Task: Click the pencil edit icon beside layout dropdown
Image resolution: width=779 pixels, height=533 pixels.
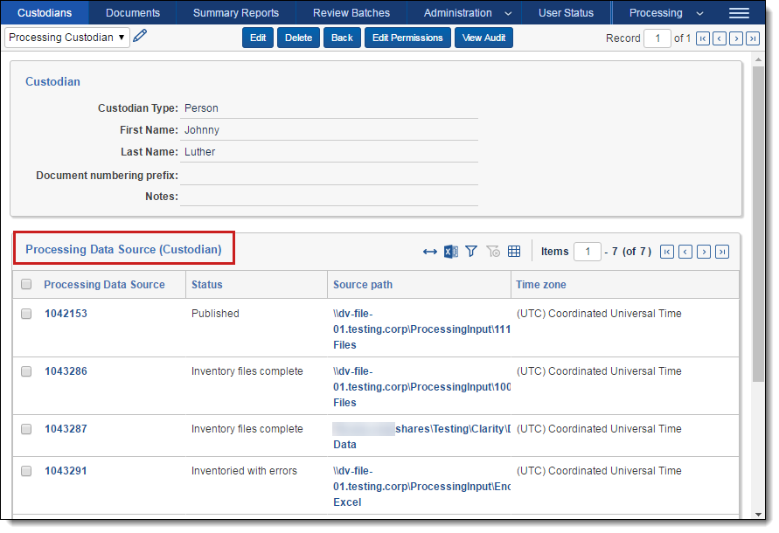Action: tap(140, 37)
